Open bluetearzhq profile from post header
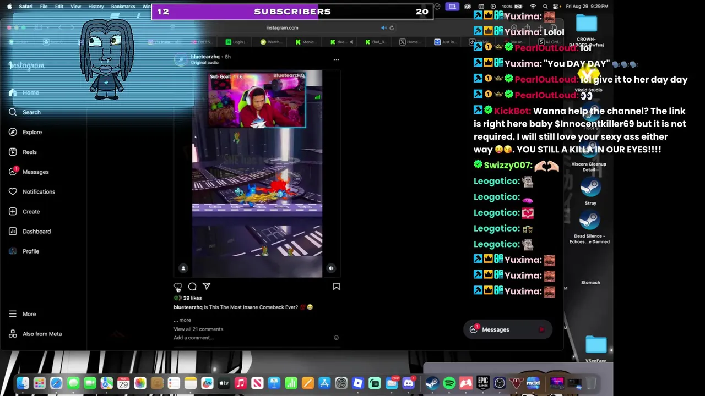Image resolution: width=705 pixels, height=396 pixels. (x=205, y=57)
